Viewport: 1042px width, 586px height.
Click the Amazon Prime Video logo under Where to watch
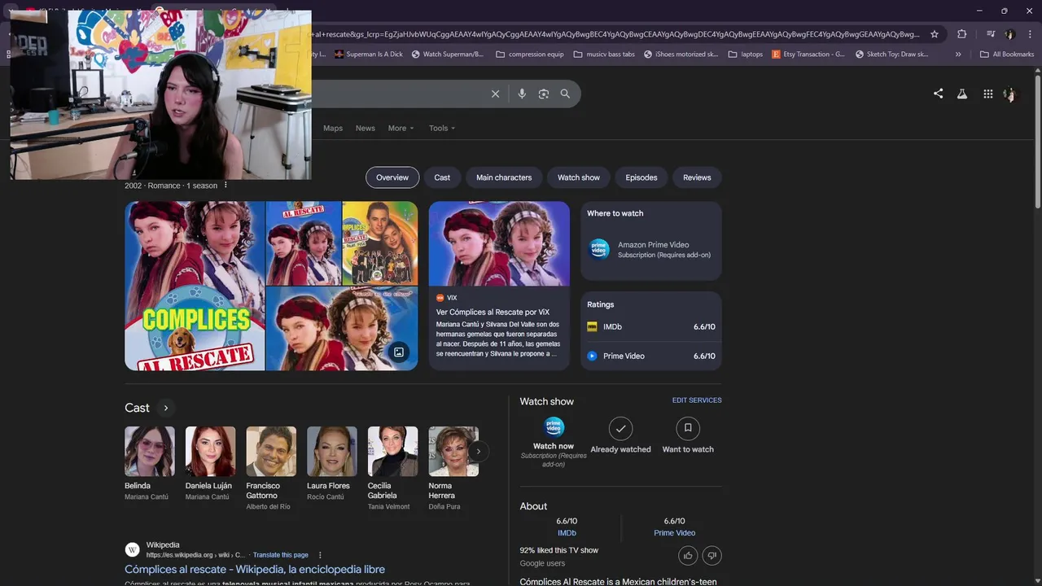599,249
